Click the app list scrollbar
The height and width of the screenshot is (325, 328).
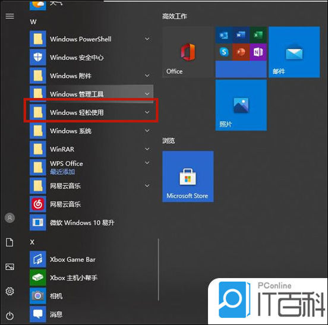point(158,270)
